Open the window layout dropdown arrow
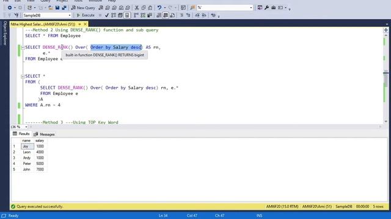Viewport: 391px width, 219px height. click(x=285, y=8)
